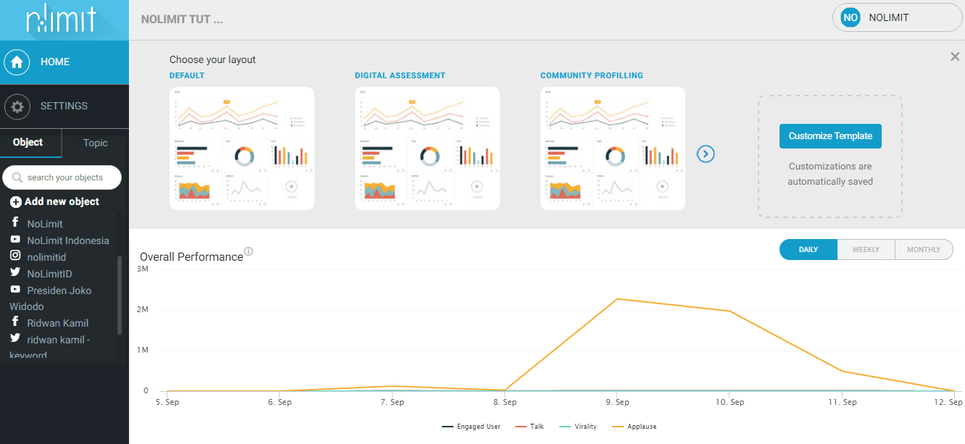This screenshot has height=444, width=965.
Task: Click the object list scrollbar
Action: click(x=120, y=296)
